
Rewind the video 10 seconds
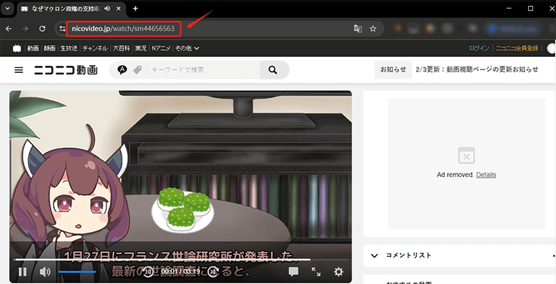148,272
